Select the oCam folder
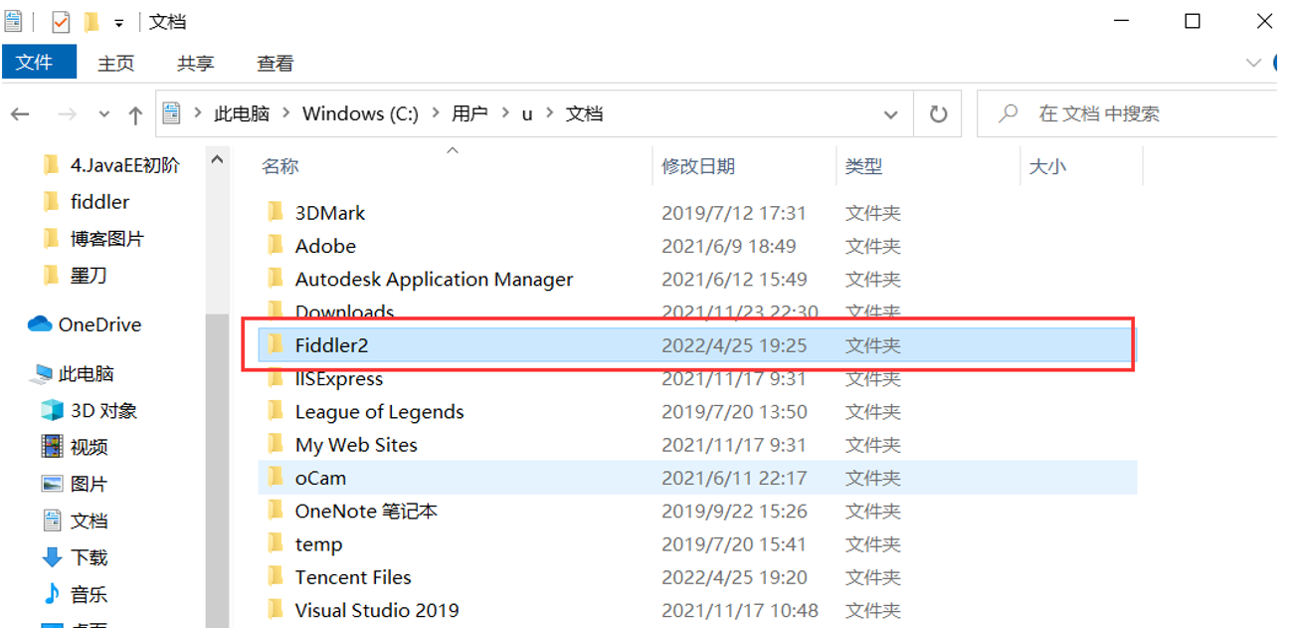1301x628 pixels. tap(319, 477)
